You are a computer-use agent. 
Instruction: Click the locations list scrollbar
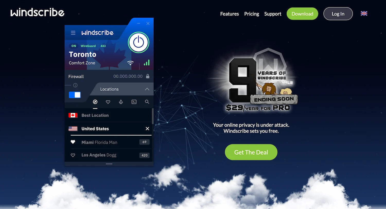pyautogui.click(x=153, y=116)
